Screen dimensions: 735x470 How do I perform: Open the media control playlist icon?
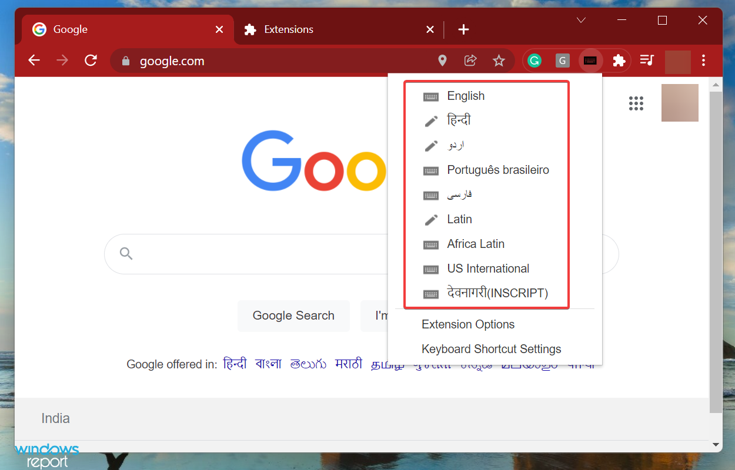pos(647,60)
